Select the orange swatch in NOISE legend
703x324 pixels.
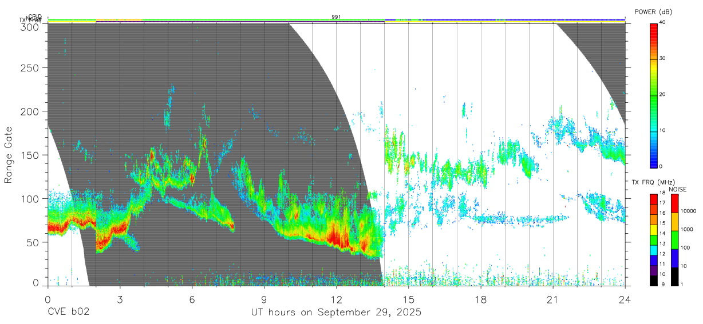(674, 222)
